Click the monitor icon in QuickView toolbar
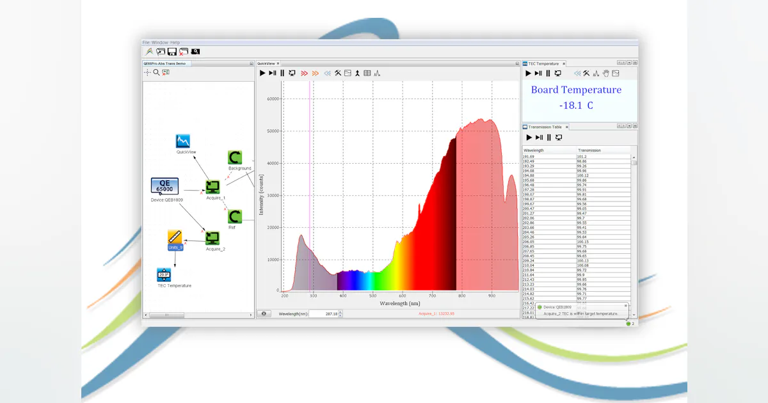 pyautogui.click(x=292, y=73)
